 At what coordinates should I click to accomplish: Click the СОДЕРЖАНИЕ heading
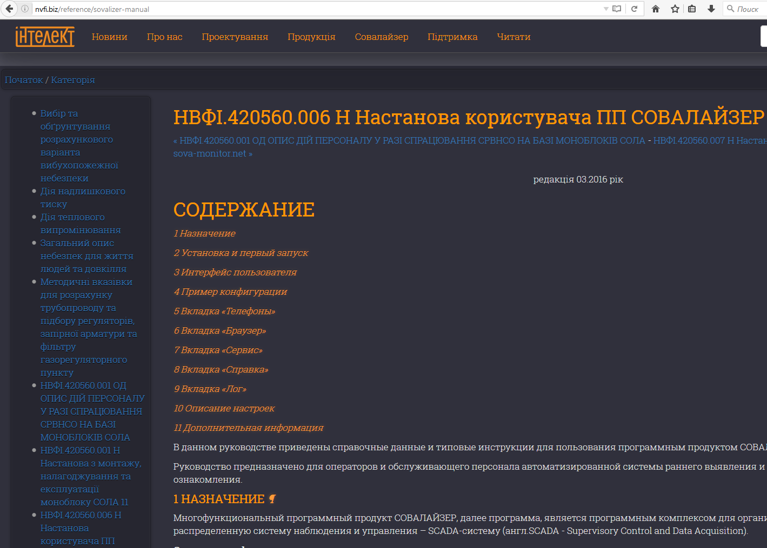coord(244,209)
